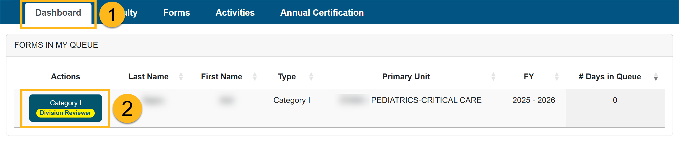679x143 pixels.
Task: Toggle Days in Queue sort arrow
Action: tap(656, 77)
